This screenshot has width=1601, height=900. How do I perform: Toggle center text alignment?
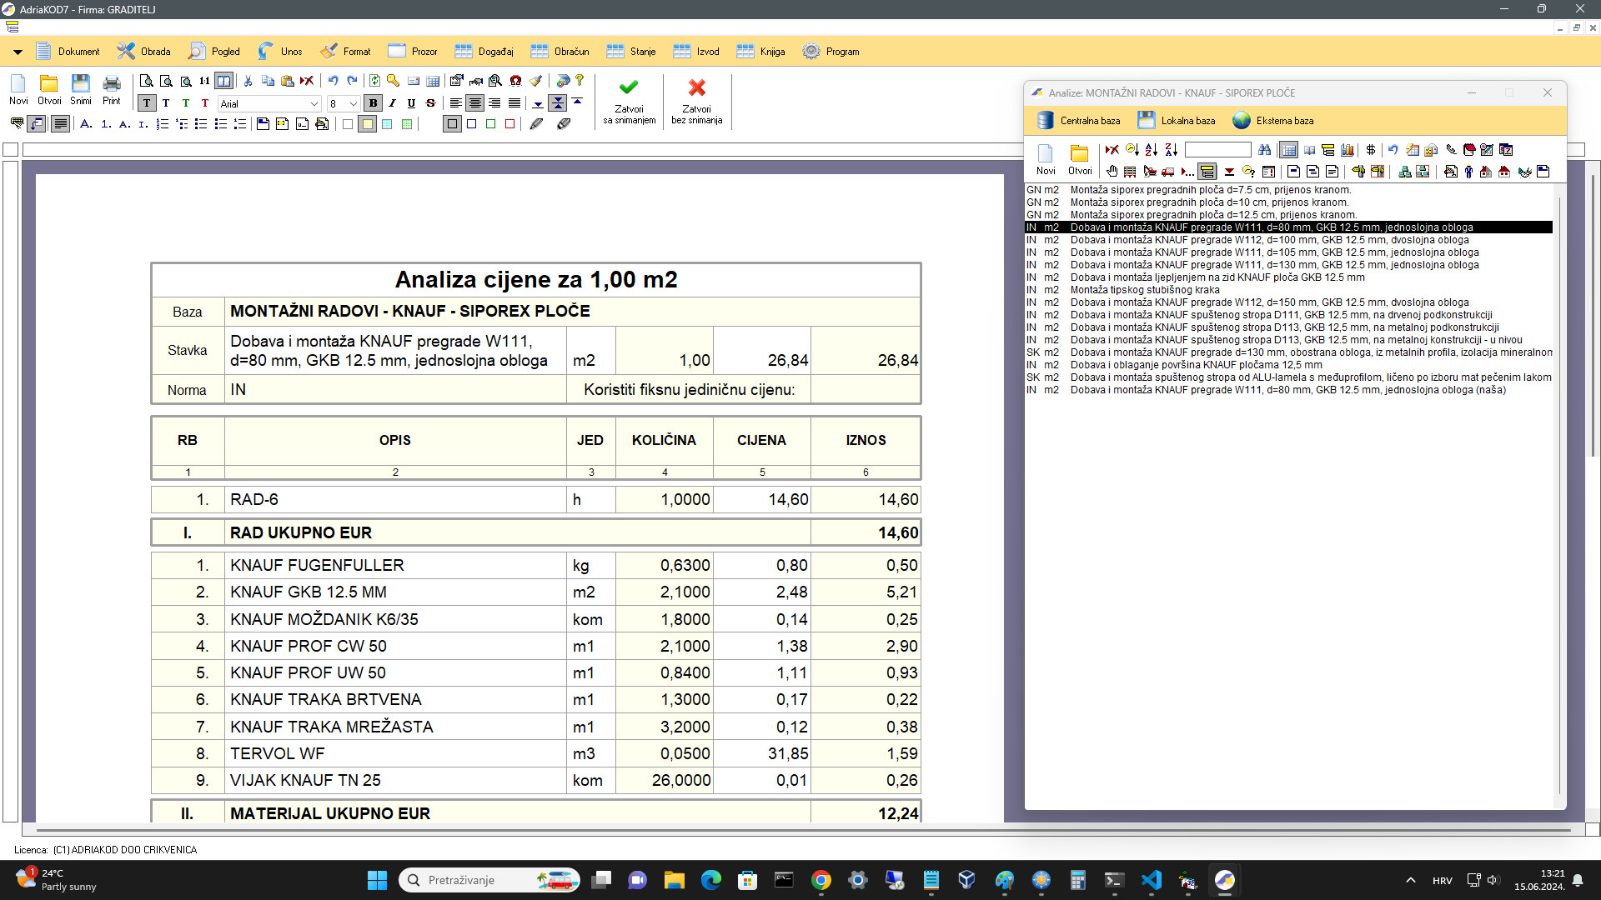[x=475, y=103]
